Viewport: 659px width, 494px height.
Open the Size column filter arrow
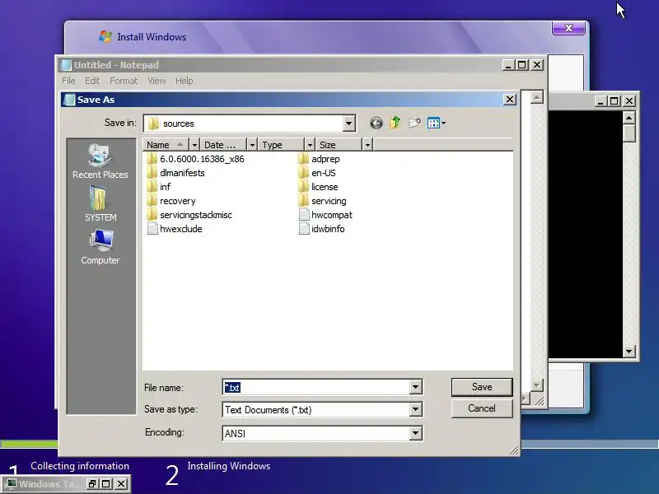(367, 145)
